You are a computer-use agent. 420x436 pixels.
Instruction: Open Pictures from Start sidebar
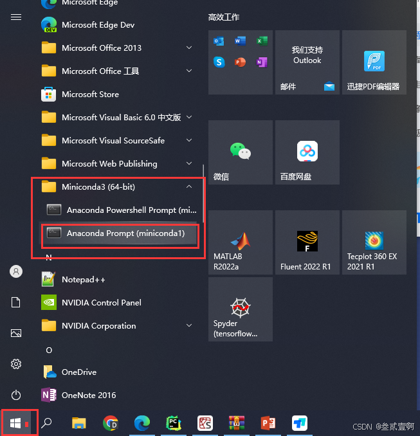tap(16, 333)
